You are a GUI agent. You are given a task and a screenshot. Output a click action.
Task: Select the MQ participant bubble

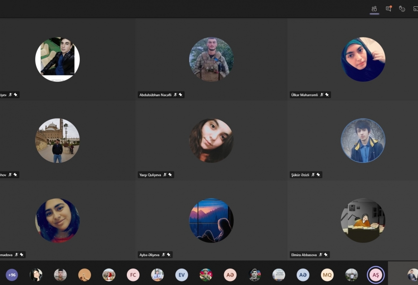(327, 275)
